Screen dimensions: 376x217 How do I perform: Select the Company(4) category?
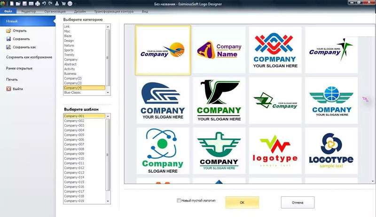point(85,88)
